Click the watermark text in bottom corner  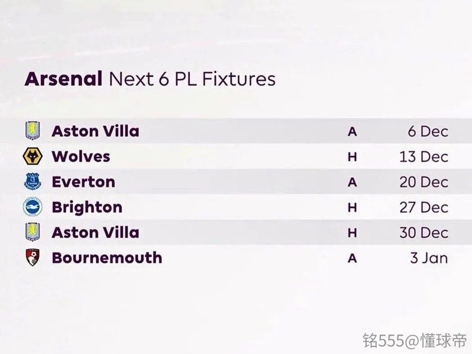tap(415, 341)
